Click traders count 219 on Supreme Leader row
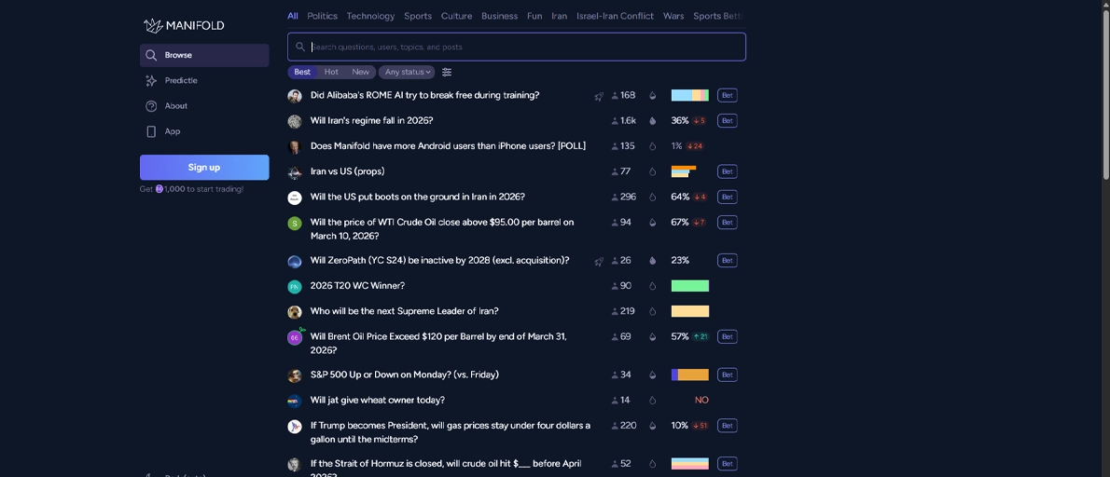The image size is (1110, 477). (x=624, y=311)
